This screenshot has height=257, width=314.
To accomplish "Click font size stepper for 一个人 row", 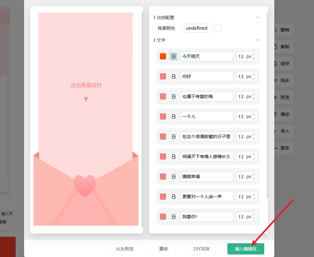I will pos(254,116).
